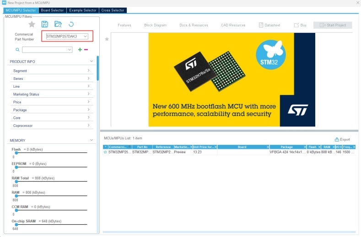Click the RAM Total slider handle

point(16,181)
